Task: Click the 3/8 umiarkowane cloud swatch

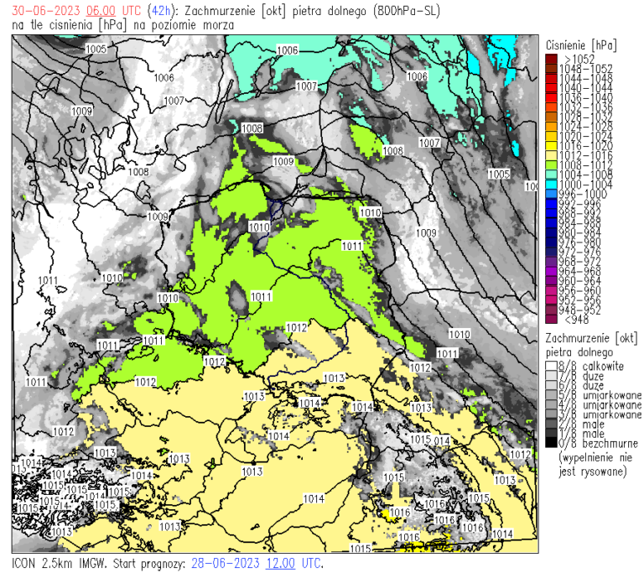Action: pyautogui.click(x=551, y=414)
